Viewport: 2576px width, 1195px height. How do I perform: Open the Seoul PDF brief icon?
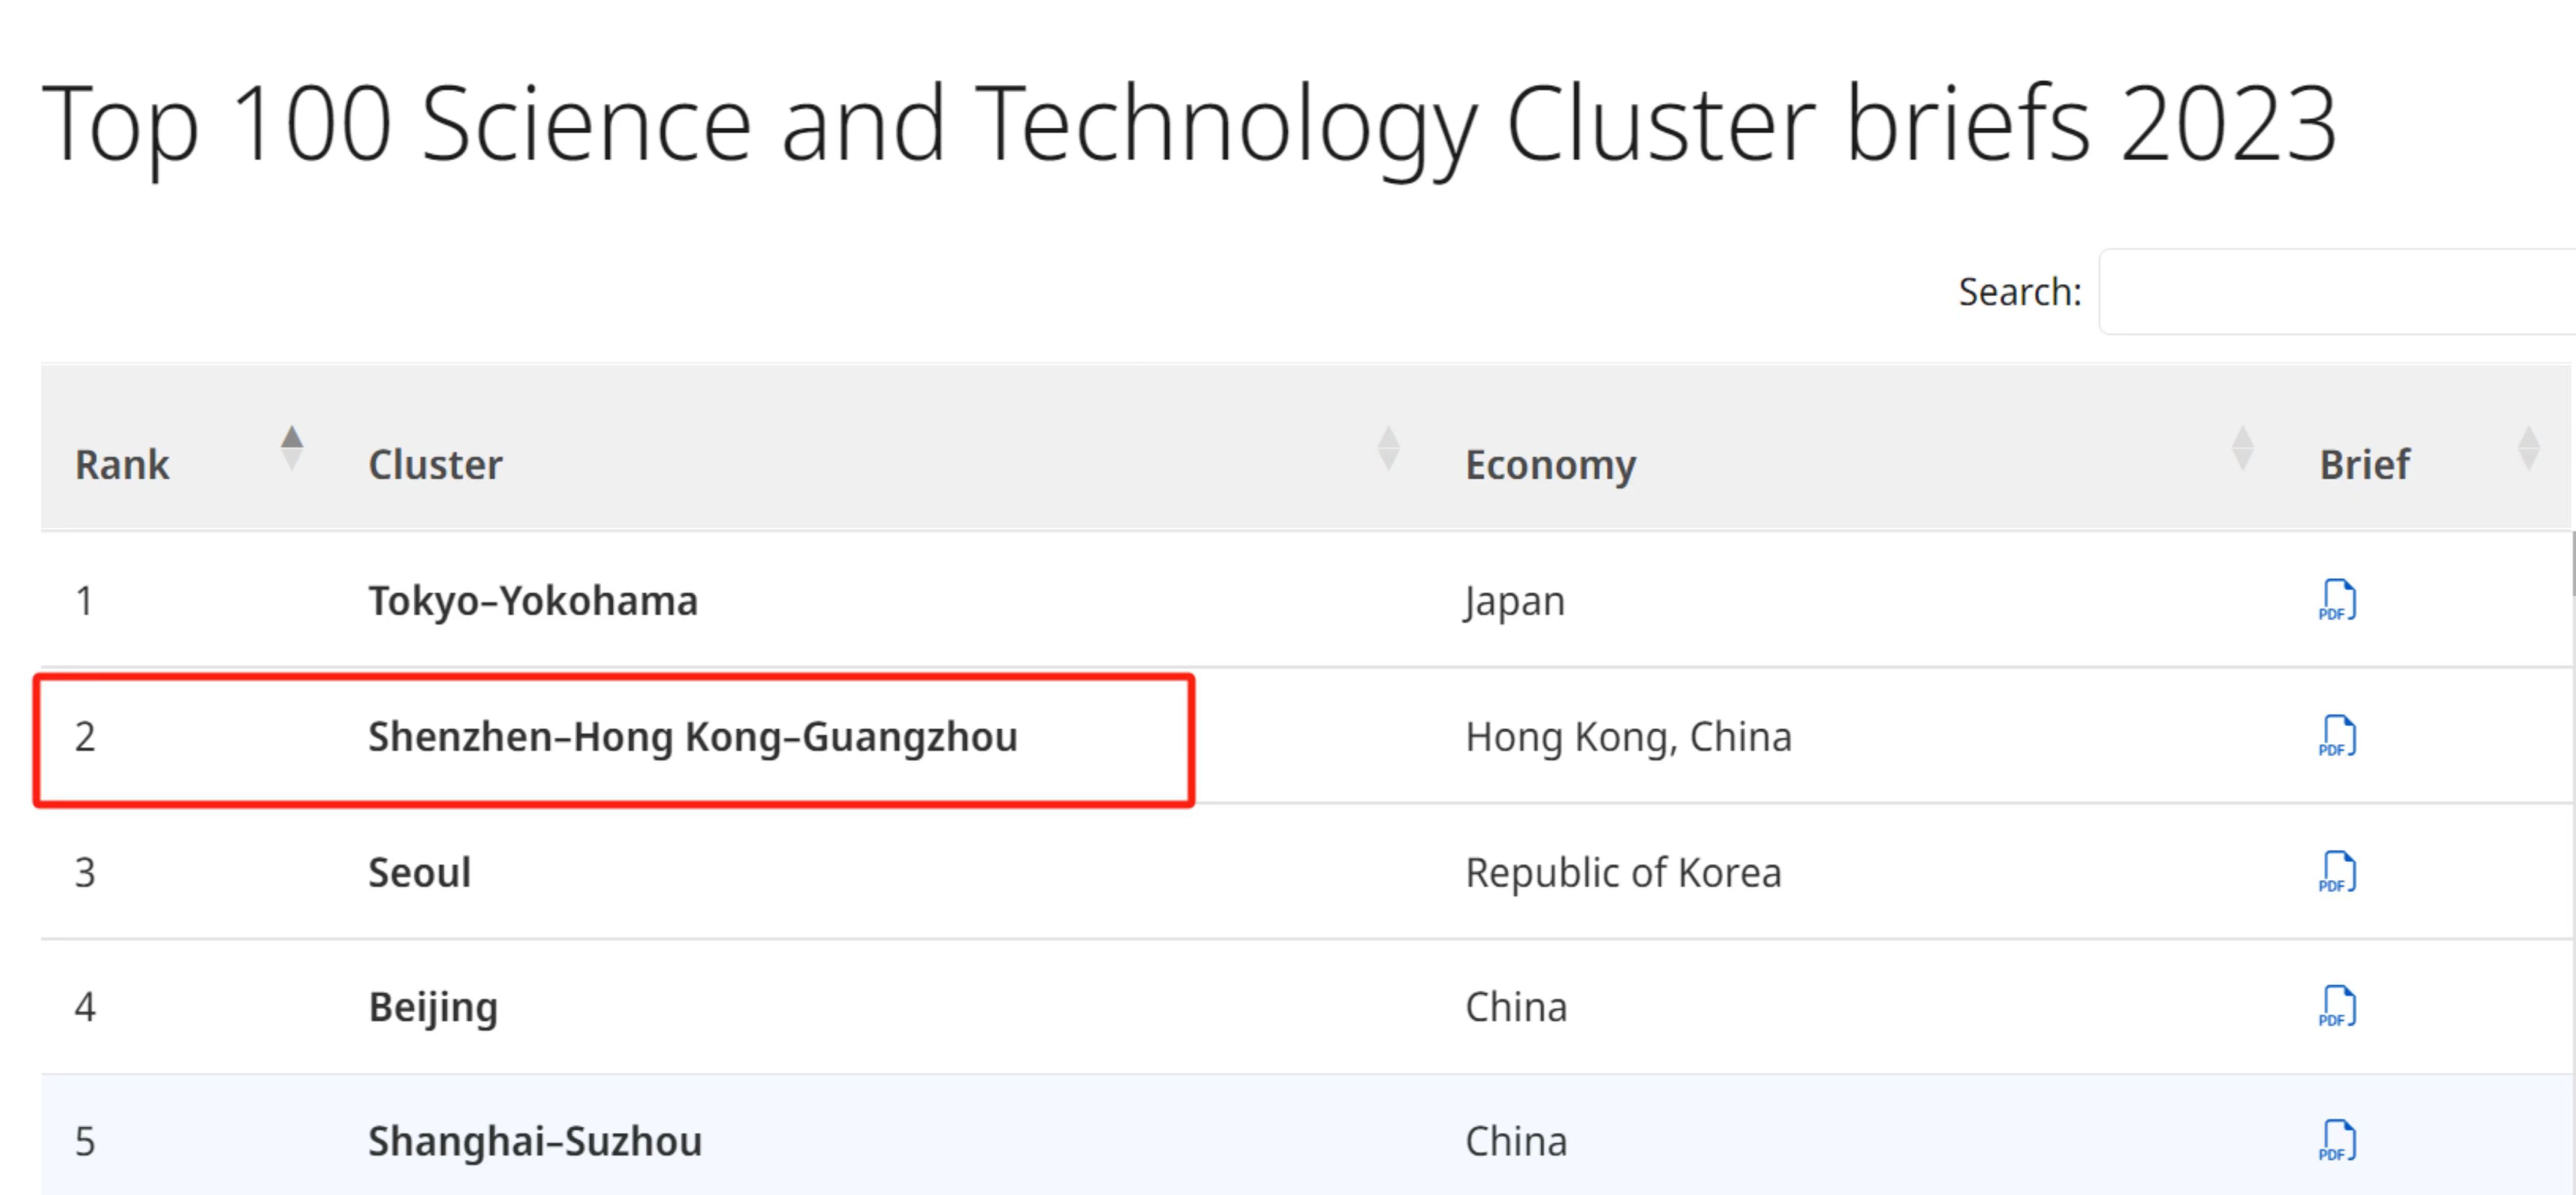pyautogui.click(x=2337, y=872)
